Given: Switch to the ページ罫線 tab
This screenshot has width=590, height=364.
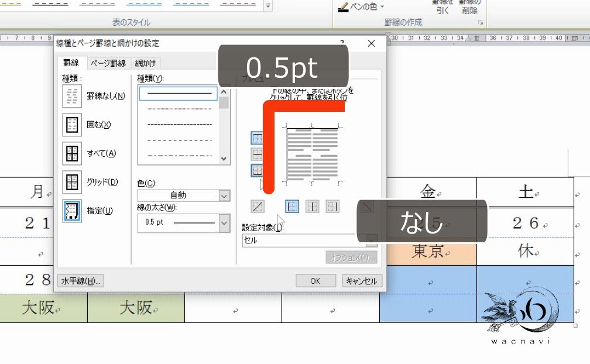Looking at the screenshot, I should (107, 63).
